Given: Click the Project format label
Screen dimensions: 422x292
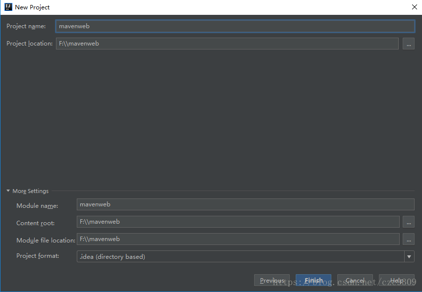Looking at the screenshot, I should coord(38,256).
